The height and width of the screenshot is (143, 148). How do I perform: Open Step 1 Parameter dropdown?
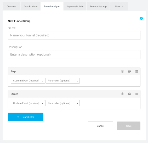pyautogui.click(x=62, y=81)
